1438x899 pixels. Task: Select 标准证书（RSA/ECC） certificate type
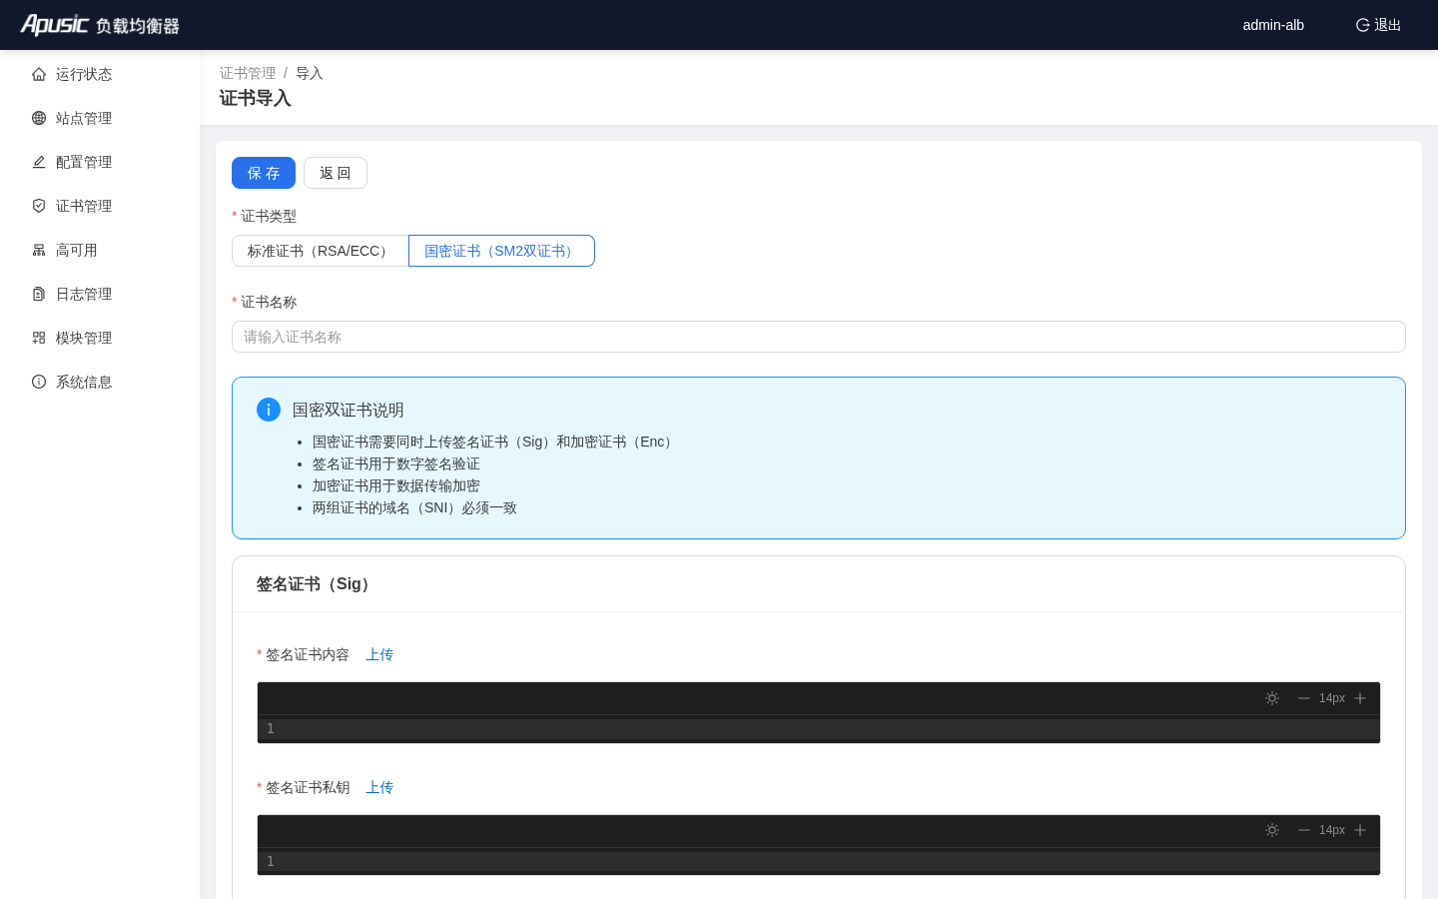pos(321,251)
